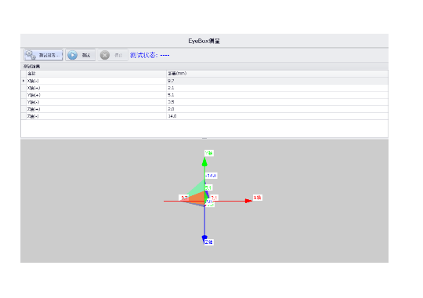Select the Y轴(+) row name cell
The height and width of the screenshot is (298, 423).
(x=96, y=95)
